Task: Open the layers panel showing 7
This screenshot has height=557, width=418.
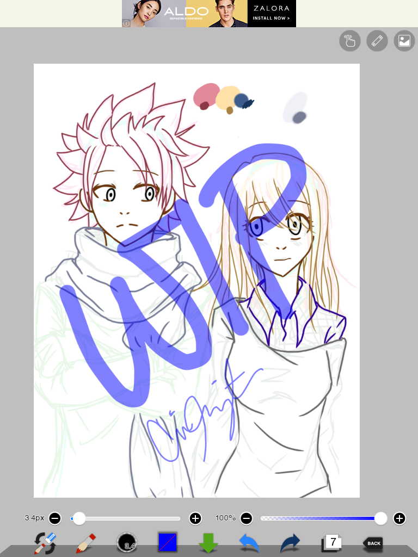Action: point(331,543)
